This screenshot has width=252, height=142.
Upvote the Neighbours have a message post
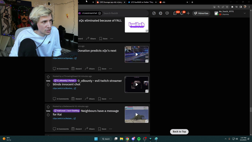coord(48,107)
